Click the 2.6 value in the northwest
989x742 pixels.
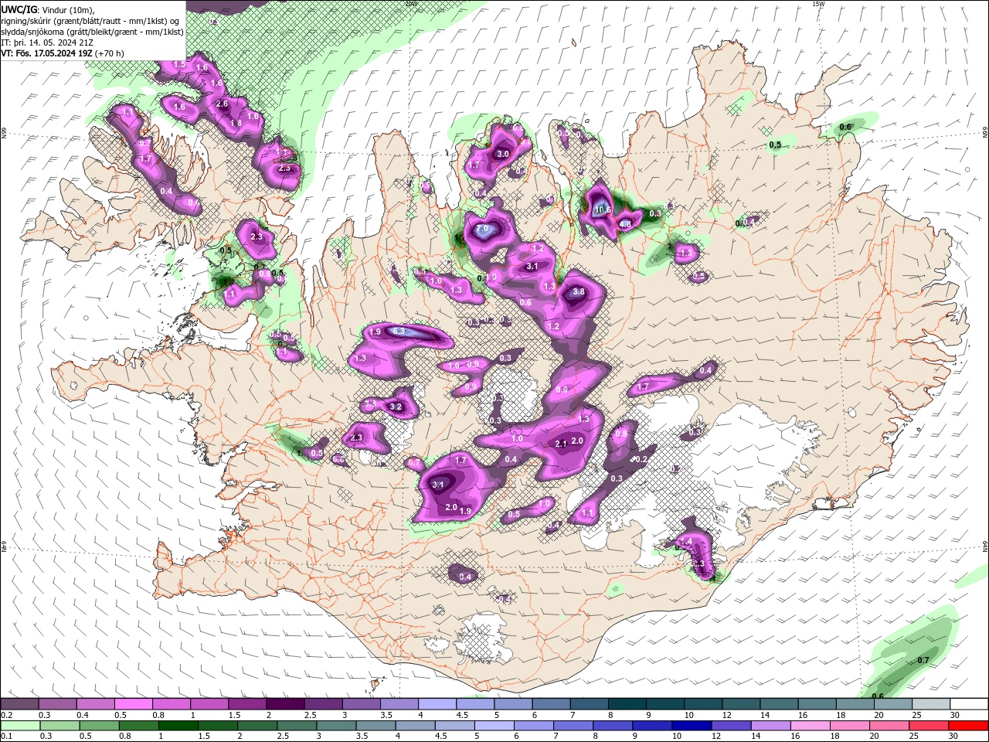click(223, 104)
